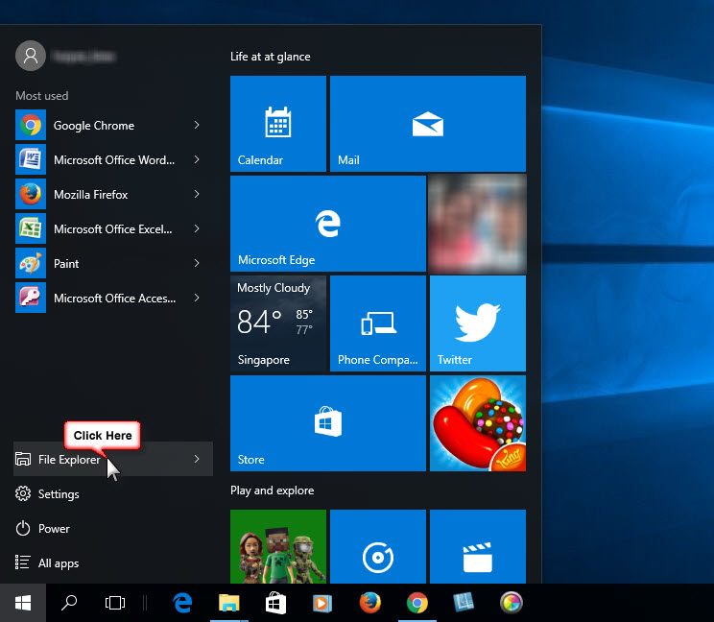
Task: Open the blurred Photos live tile
Action: 478,224
